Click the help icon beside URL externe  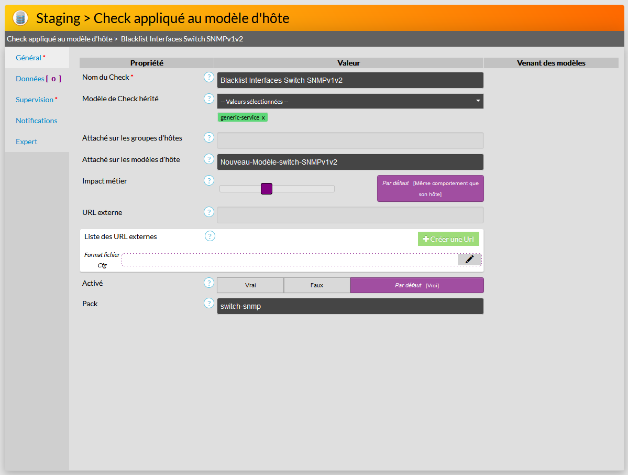(209, 212)
